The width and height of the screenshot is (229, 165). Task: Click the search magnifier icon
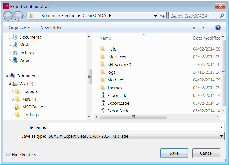click(x=222, y=16)
